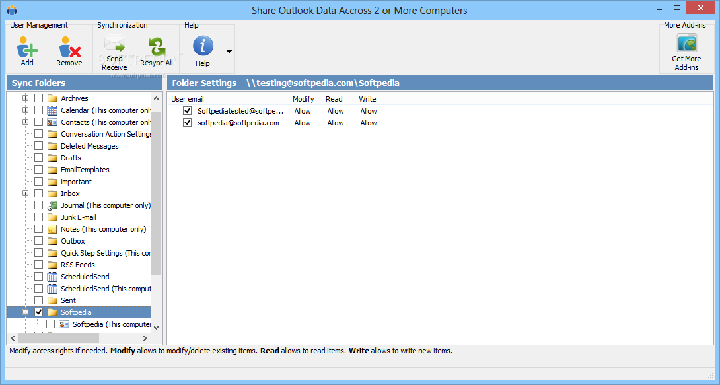The image size is (720, 385).
Task: Expand the Contacts tree node
Action: click(25, 122)
